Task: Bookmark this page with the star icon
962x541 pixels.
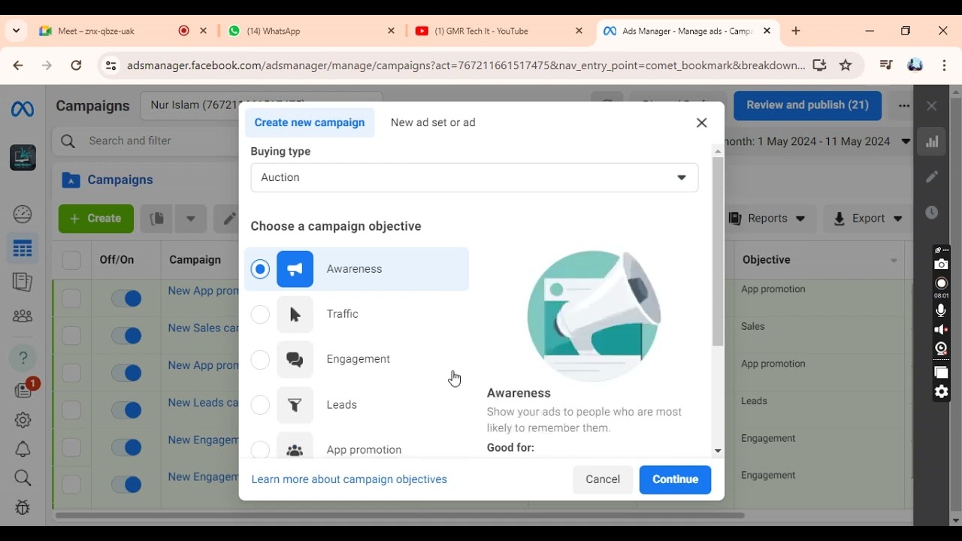Action: pyautogui.click(x=846, y=65)
